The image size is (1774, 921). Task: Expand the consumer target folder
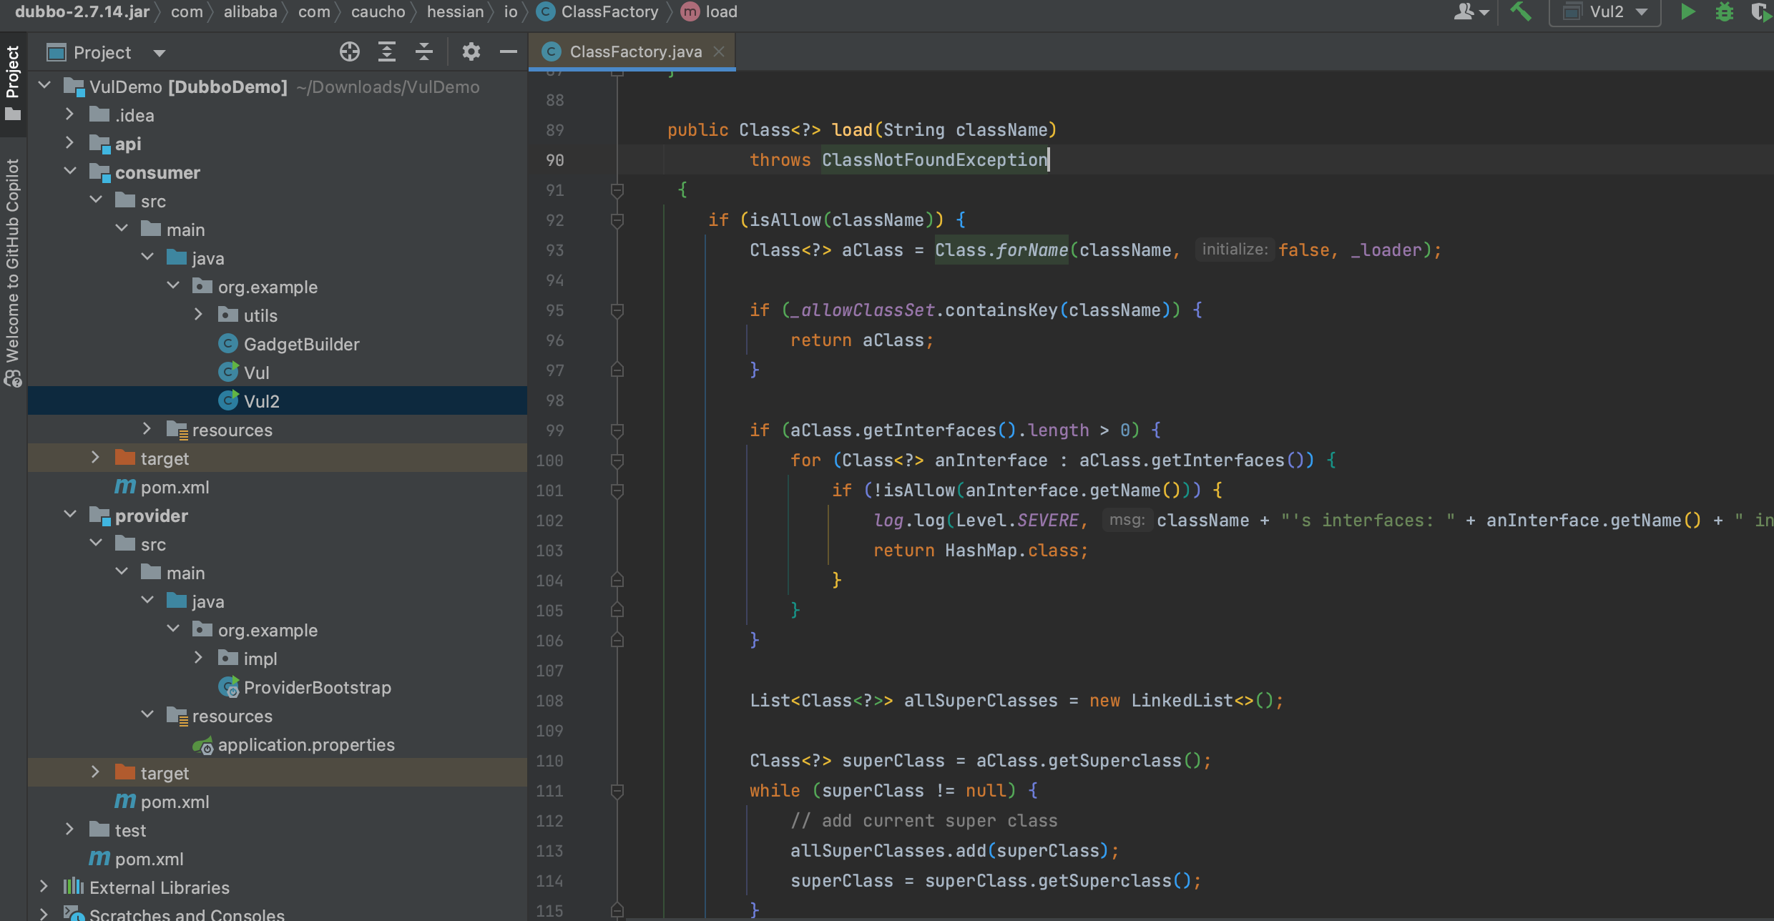(96, 458)
